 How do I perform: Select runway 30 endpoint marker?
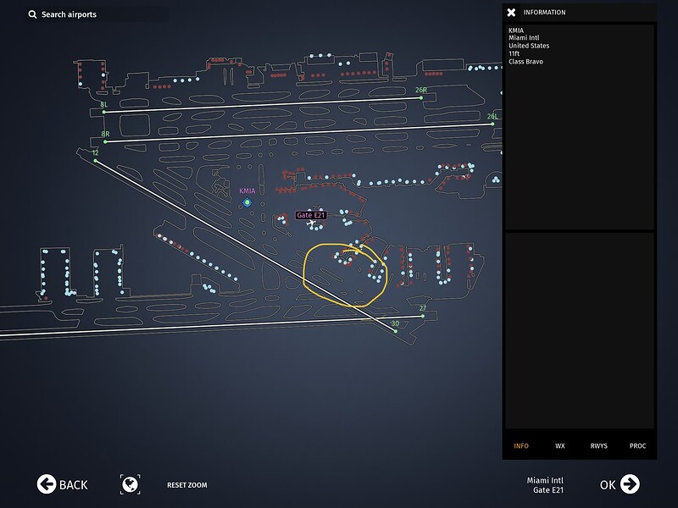(396, 331)
